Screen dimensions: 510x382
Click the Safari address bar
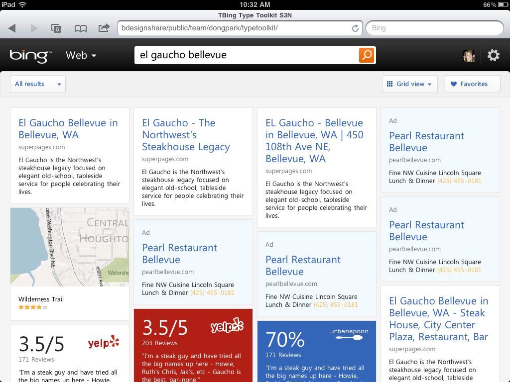[x=240, y=28]
